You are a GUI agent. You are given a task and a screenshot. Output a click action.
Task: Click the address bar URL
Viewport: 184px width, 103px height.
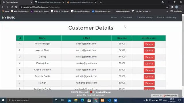[x=41, y=7]
